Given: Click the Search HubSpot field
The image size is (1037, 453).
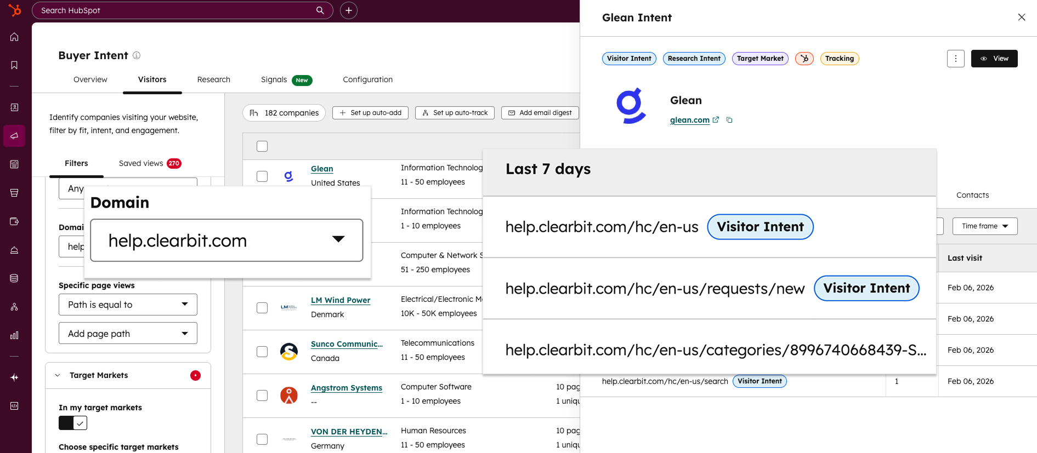Looking at the screenshot, I should click(x=175, y=10).
